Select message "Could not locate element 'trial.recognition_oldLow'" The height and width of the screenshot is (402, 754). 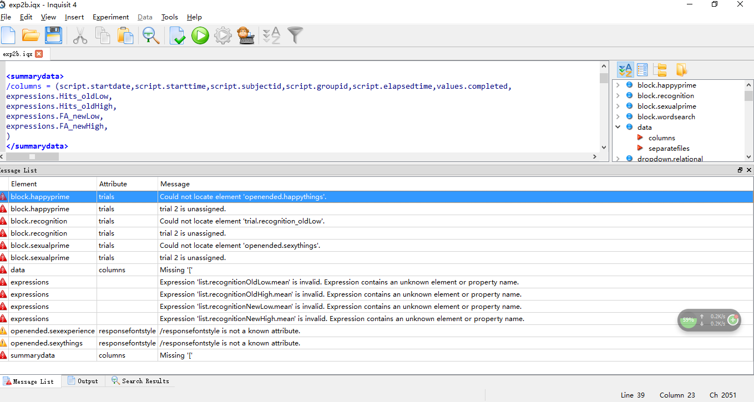(377, 221)
